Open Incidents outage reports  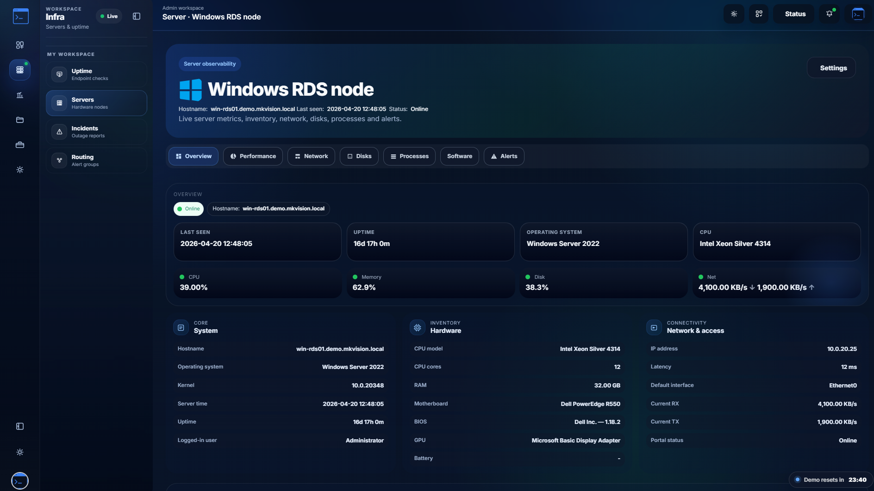(x=96, y=132)
